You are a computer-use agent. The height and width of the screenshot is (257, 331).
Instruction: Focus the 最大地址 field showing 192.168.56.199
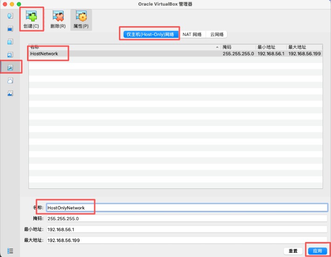[x=186, y=240]
